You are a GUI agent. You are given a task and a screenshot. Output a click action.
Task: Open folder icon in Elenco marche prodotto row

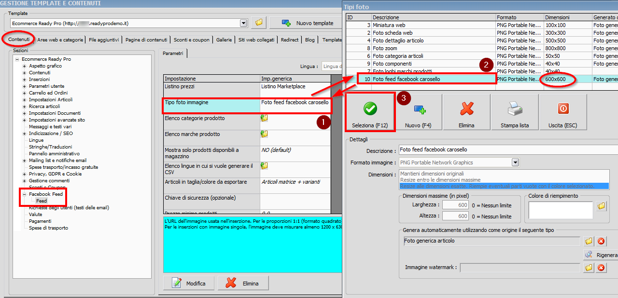click(264, 134)
